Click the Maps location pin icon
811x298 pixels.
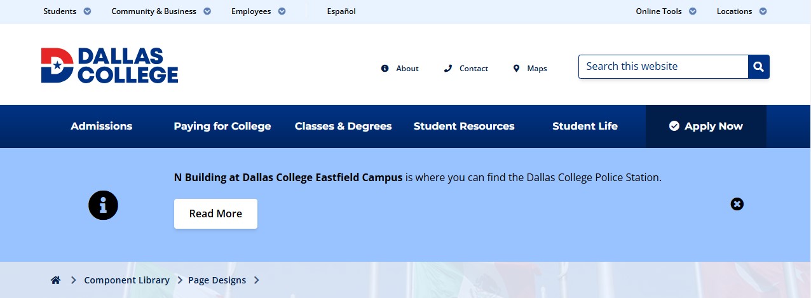click(516, 68)
